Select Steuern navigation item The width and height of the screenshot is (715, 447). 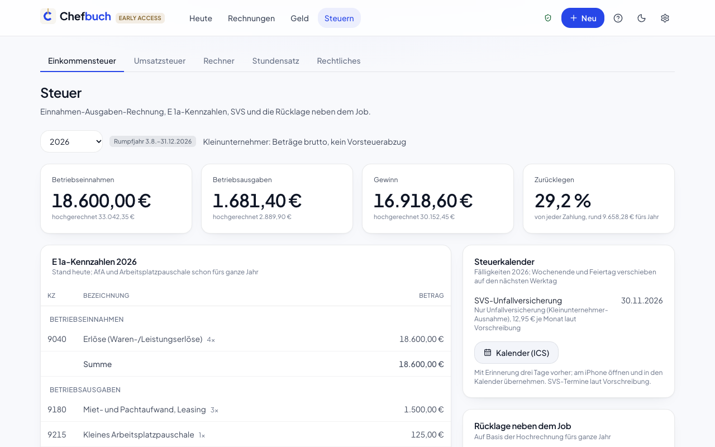pos(339,18)
